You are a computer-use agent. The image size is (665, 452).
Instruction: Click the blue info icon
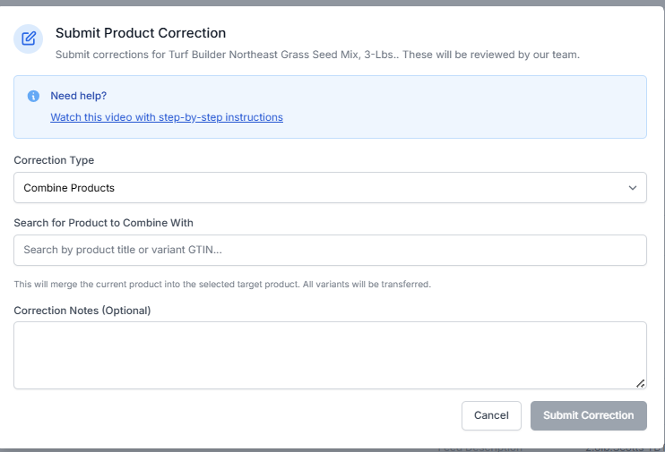tap(33, 96)
